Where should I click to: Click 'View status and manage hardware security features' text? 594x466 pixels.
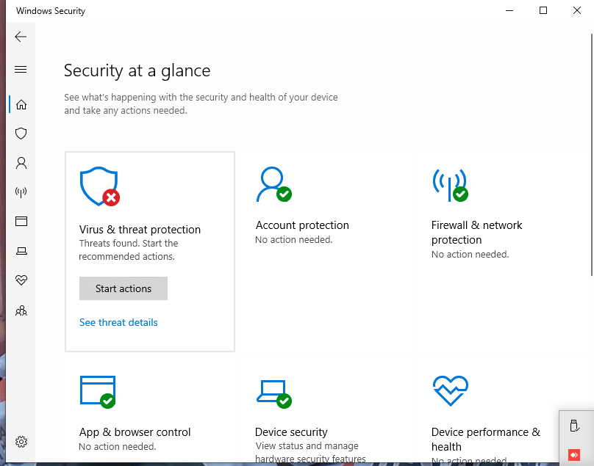(311, 453)
